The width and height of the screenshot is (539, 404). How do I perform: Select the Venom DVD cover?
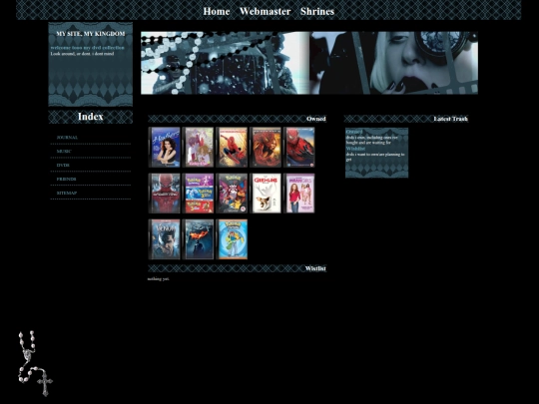click(x=165, y=239)
